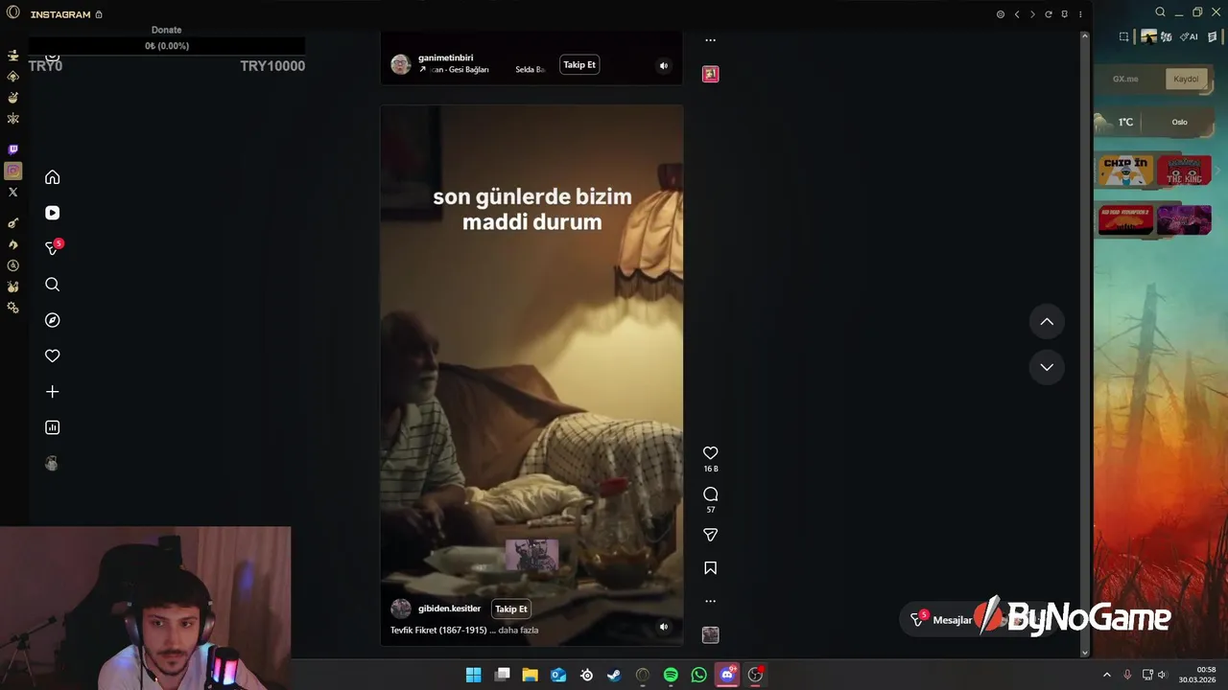The image size is (1228, 690).
Task: Click the system volume tray icon
Action: point(1162,675)
